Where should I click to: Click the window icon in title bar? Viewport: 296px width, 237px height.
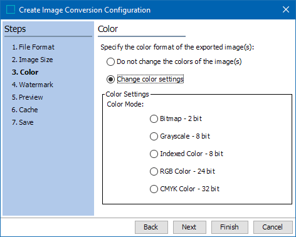click(11, 9)
